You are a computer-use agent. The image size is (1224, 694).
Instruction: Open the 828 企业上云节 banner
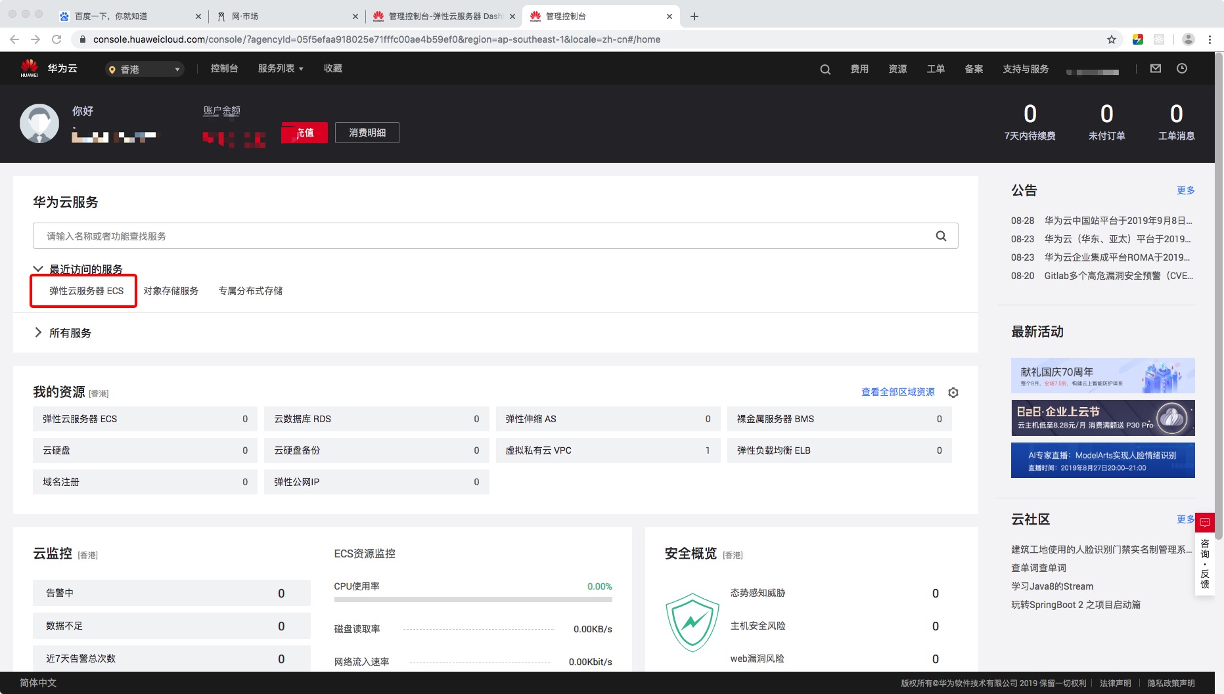pyautogui.click(x=1103, y=418)
